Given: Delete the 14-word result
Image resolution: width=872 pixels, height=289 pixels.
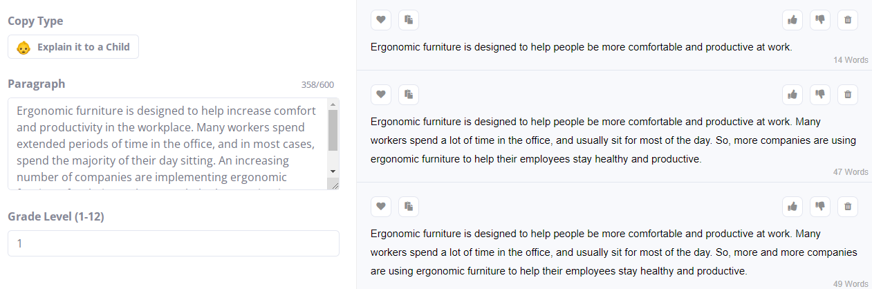Looking at the screenshot, I should pos(848,20).
